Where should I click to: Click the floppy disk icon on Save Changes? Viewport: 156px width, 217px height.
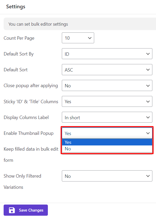click(x=12, y=210)
